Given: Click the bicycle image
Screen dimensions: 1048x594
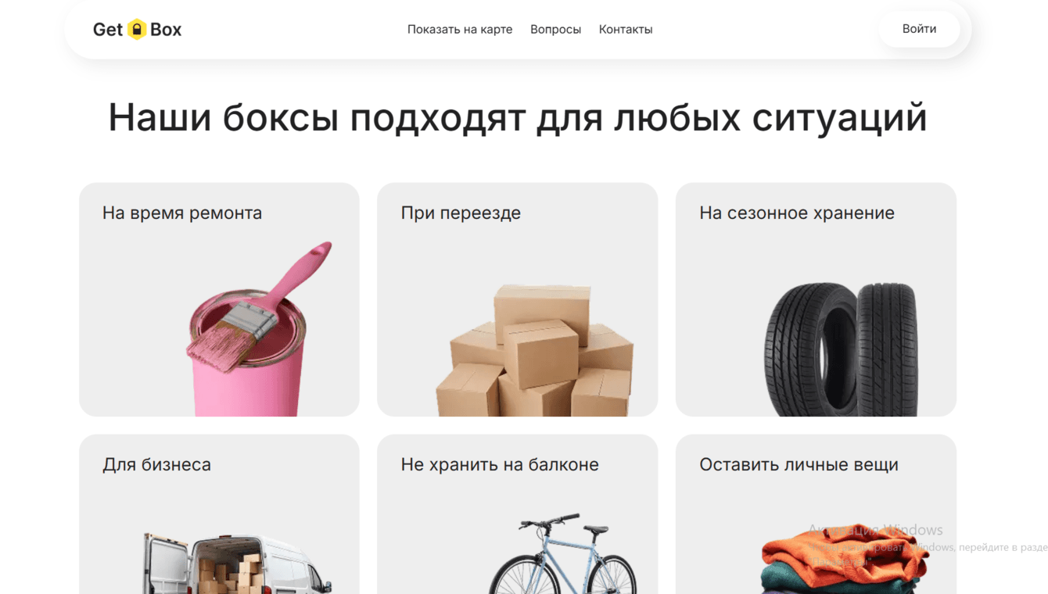Looking at the screenshot, I should coord(563,553).
